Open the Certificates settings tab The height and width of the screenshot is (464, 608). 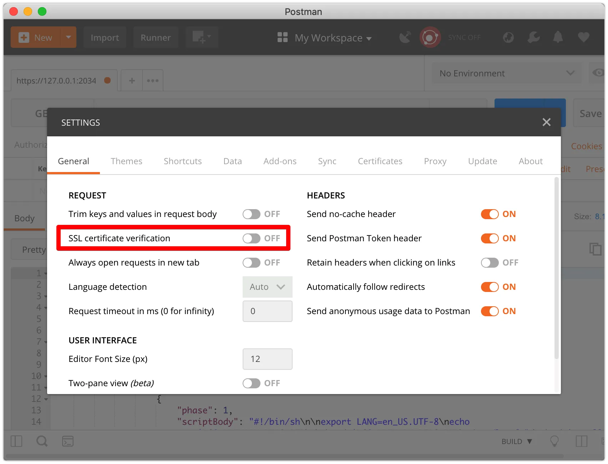pyautogui.click(x=380, y=161)
